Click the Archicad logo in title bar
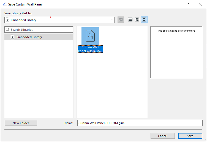The width and height of the screenshot is (207, 142). coord(5,4)
